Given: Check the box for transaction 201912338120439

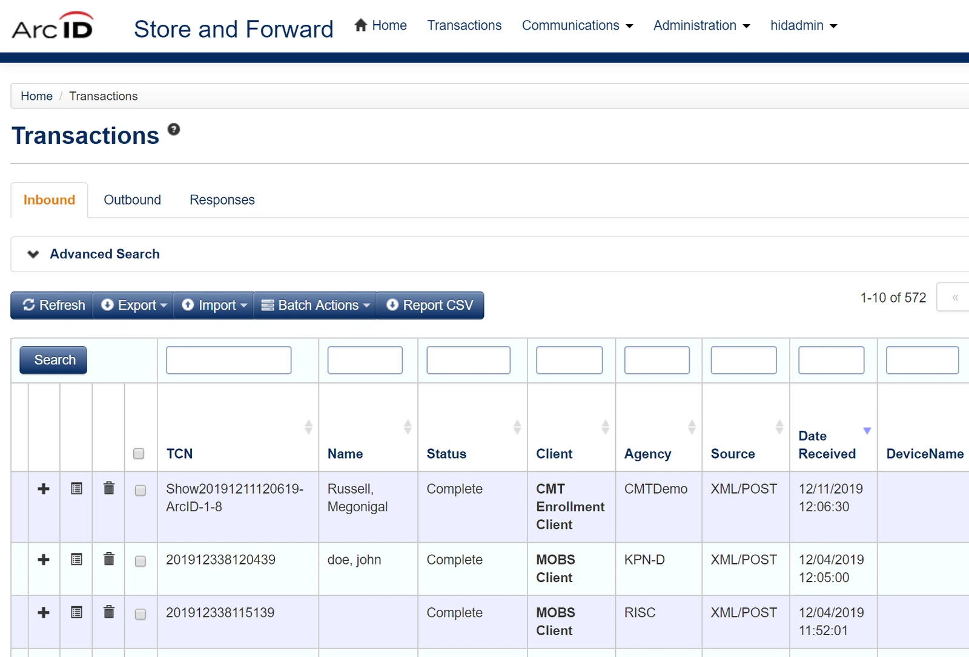Looking at the screenshot, I should (x=141, y=561).
